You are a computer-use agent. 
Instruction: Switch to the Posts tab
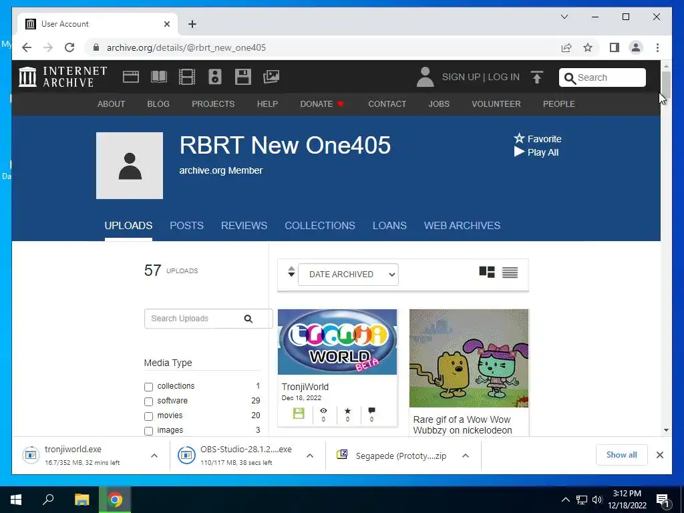coord(187,226)
